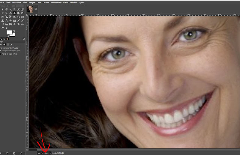The height and width of the screenshot is (155, 240).
Task: Select the Rotate tool
Action: point(3,17)
